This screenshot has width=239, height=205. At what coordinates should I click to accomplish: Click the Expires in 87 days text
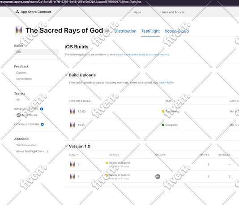[119, 179]
